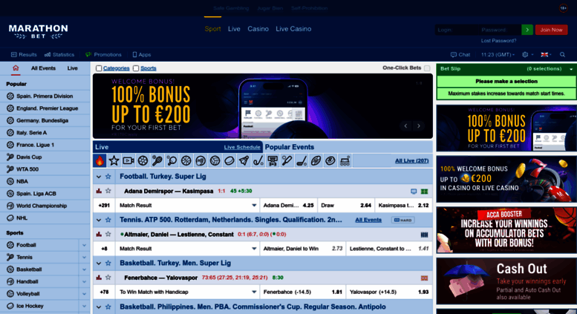Collapse Football Turkey Super Lig section
577x314 pixels.
[98, 177]
